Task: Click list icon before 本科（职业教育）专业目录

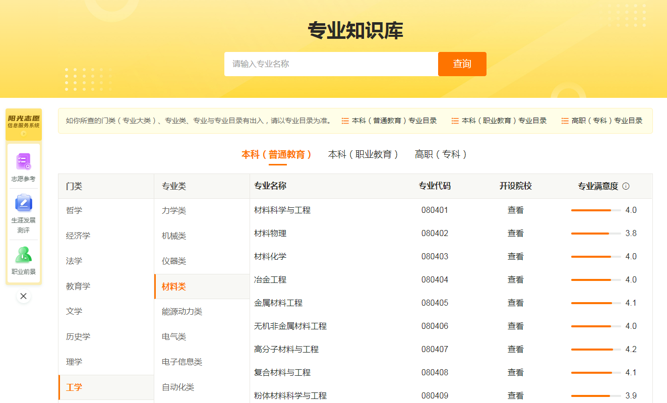Action: [x=455, y=121]
